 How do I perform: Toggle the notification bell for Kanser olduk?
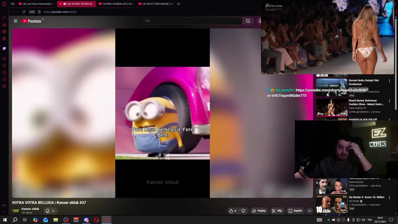(48, 211)
